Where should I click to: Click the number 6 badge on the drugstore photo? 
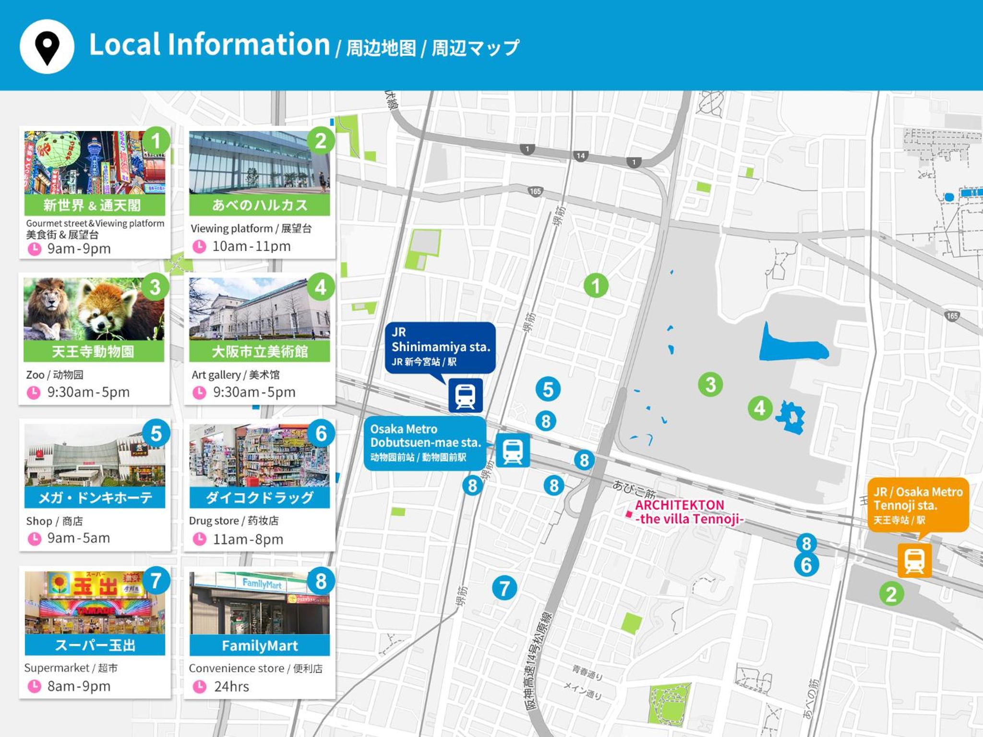(x=321, y=433)
